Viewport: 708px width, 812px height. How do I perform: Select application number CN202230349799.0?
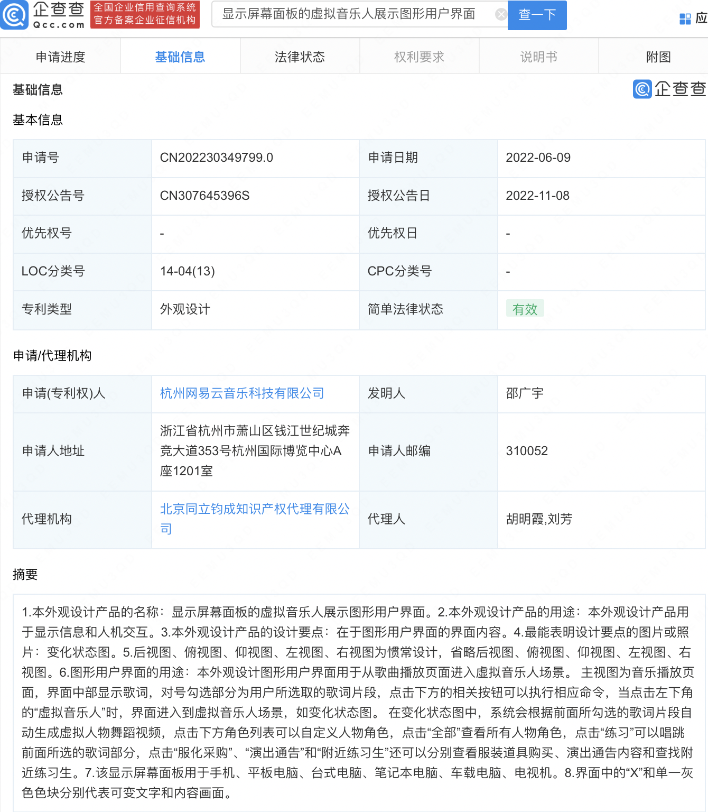[217, 158]
